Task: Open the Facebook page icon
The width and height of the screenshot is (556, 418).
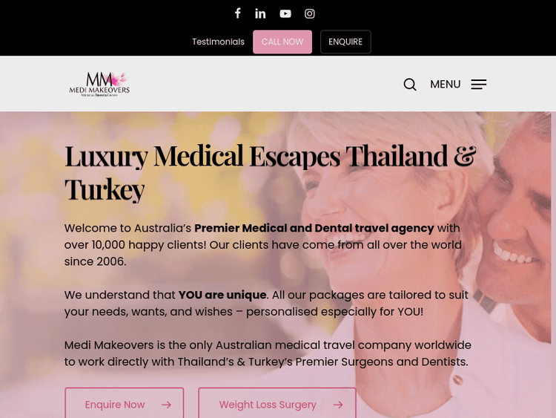Action: pos(237,13)
